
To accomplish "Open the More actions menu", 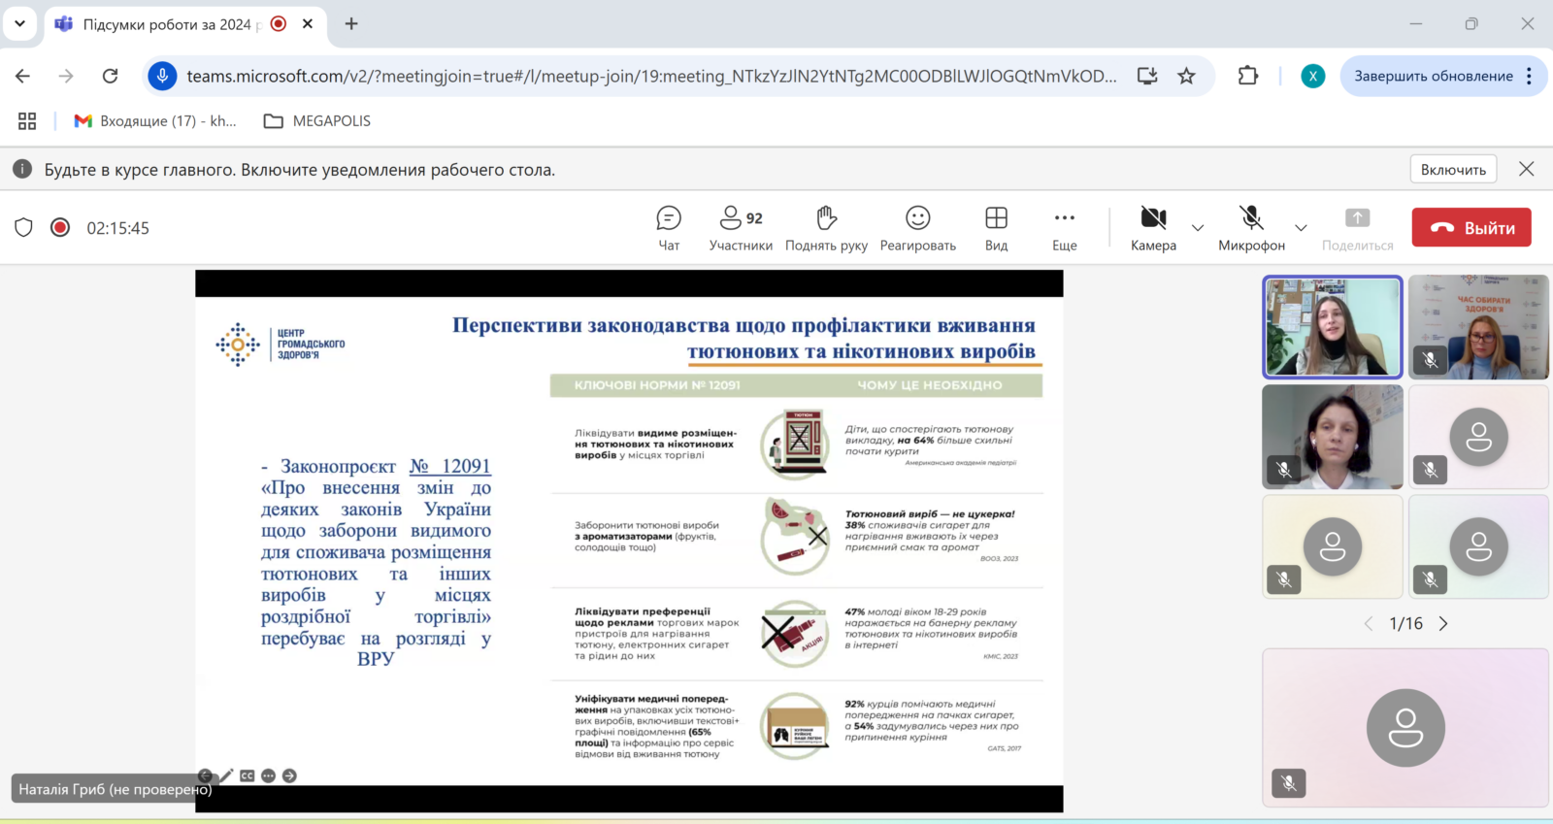I will click(x=1064, y=228).
